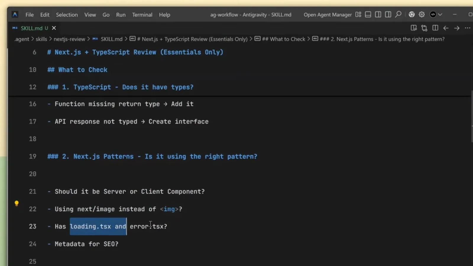Viewport: 473px width, 266px height.
Task: Click window title 'ag-workflow - Antigravity - SKILL.md'
Action: tap(251, 15)
